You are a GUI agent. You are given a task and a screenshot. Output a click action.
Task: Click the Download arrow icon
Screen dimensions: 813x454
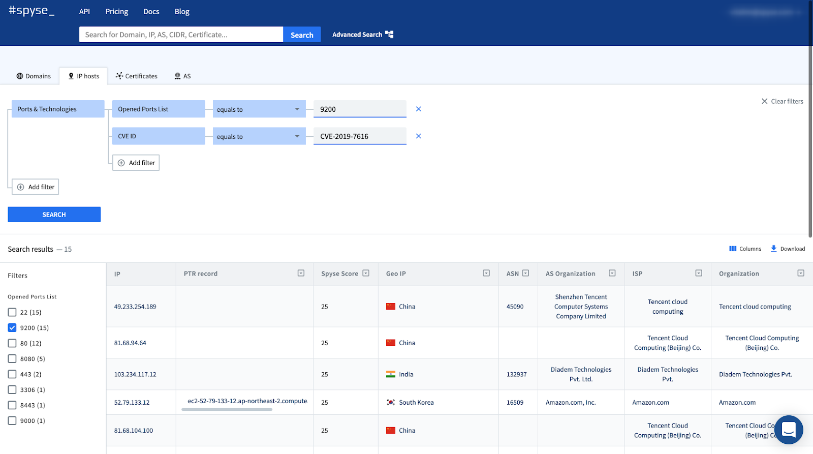pos(773,249)
